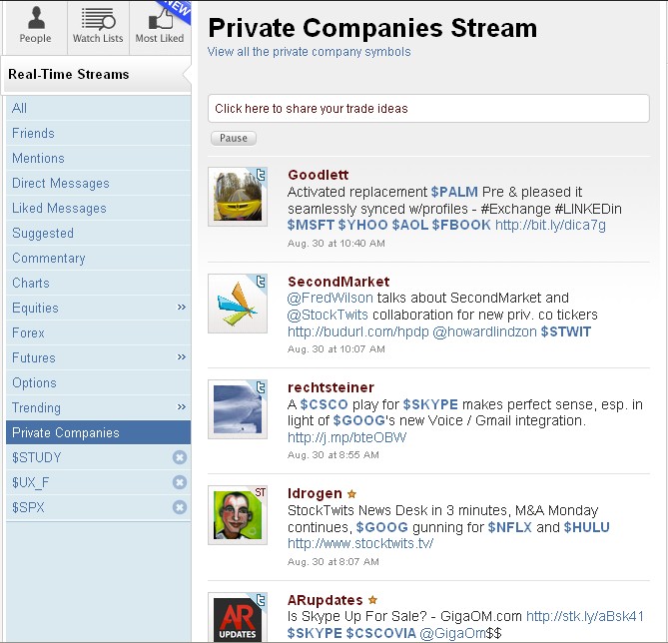
Task: Expand the Trending submenu arrow
Action: point(182,407)
